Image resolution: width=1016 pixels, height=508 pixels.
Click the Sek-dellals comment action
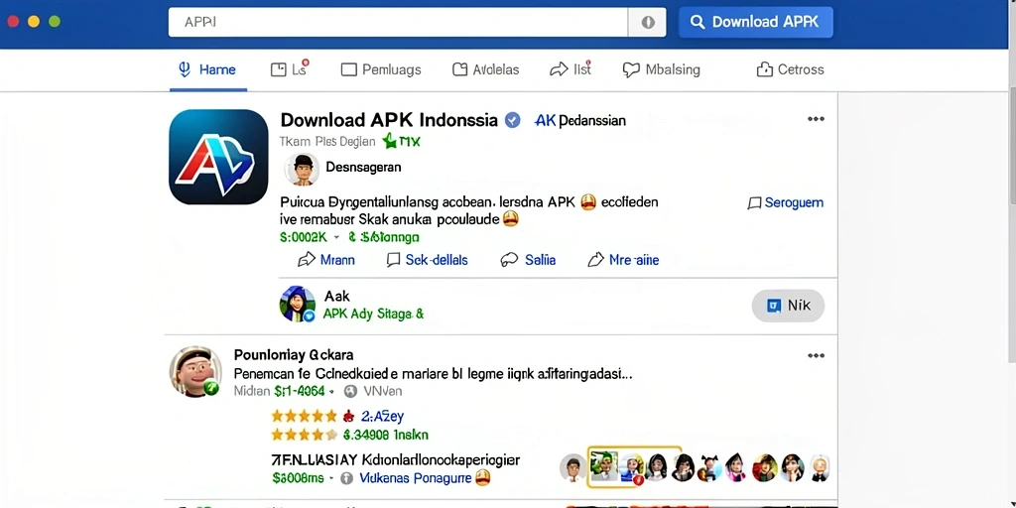427,260
